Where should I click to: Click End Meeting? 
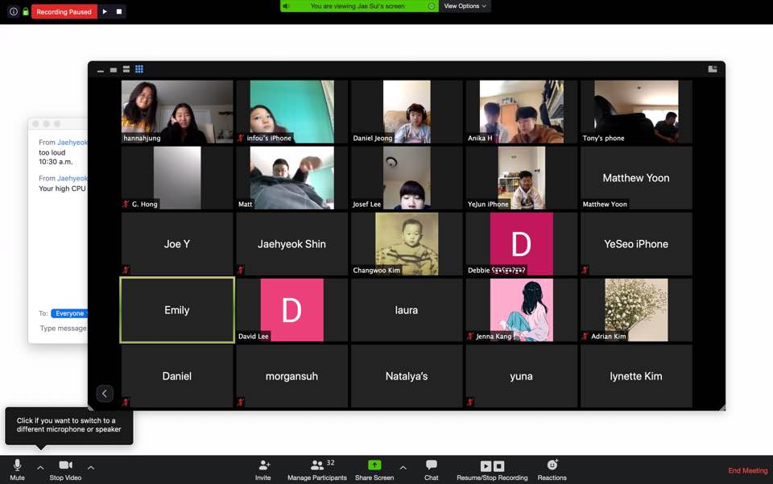(747, 470)
